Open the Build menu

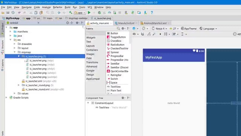(x=67, y=7)
